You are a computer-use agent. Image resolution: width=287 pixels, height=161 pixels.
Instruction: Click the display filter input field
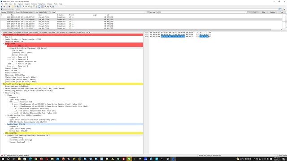point(140,9)
